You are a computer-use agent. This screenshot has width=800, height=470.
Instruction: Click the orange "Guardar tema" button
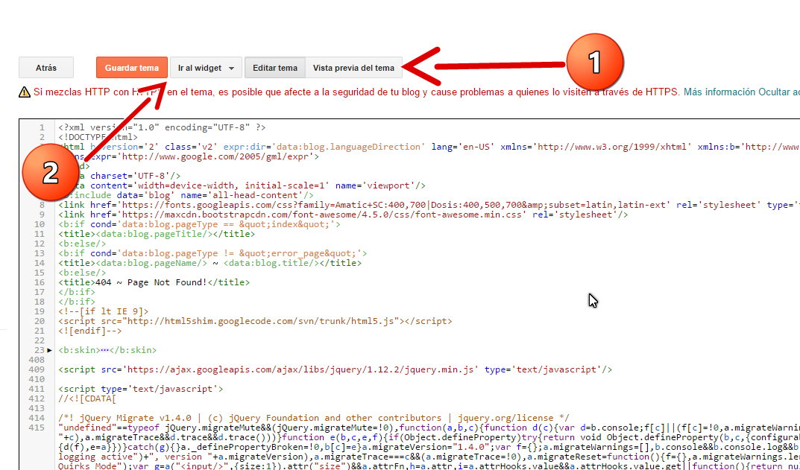[x=132, y=67]
